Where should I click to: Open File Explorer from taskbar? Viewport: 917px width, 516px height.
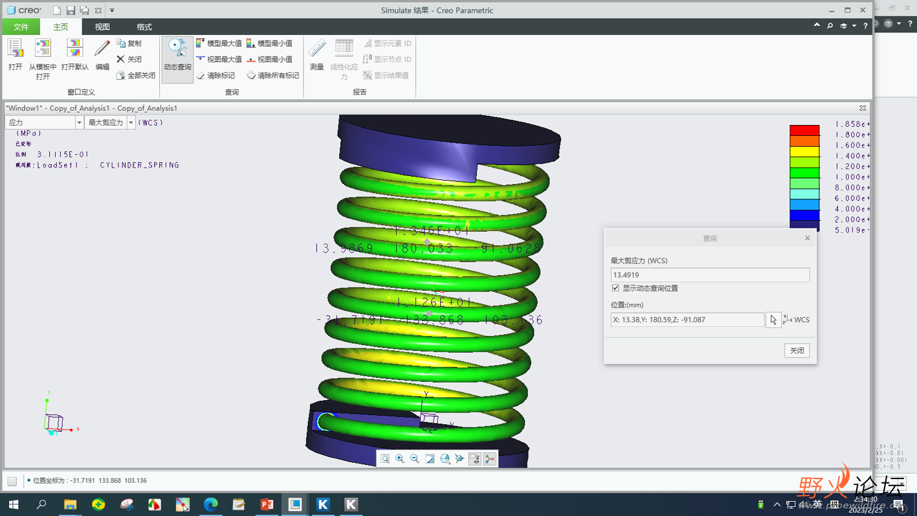click(70, 504)
